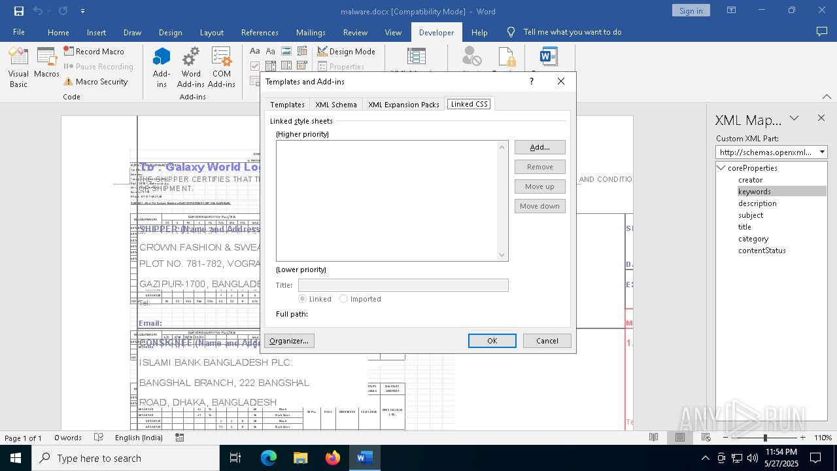Select the Linked CSS tab
Viewport: 837px width, 471px height.
pos(470,104)
